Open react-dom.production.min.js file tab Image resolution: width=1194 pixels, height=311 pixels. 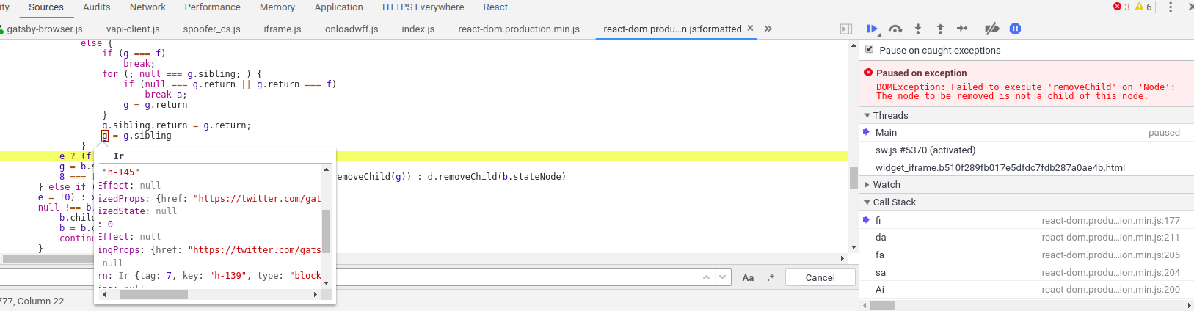pyautogui.click(x=519, y=29)
